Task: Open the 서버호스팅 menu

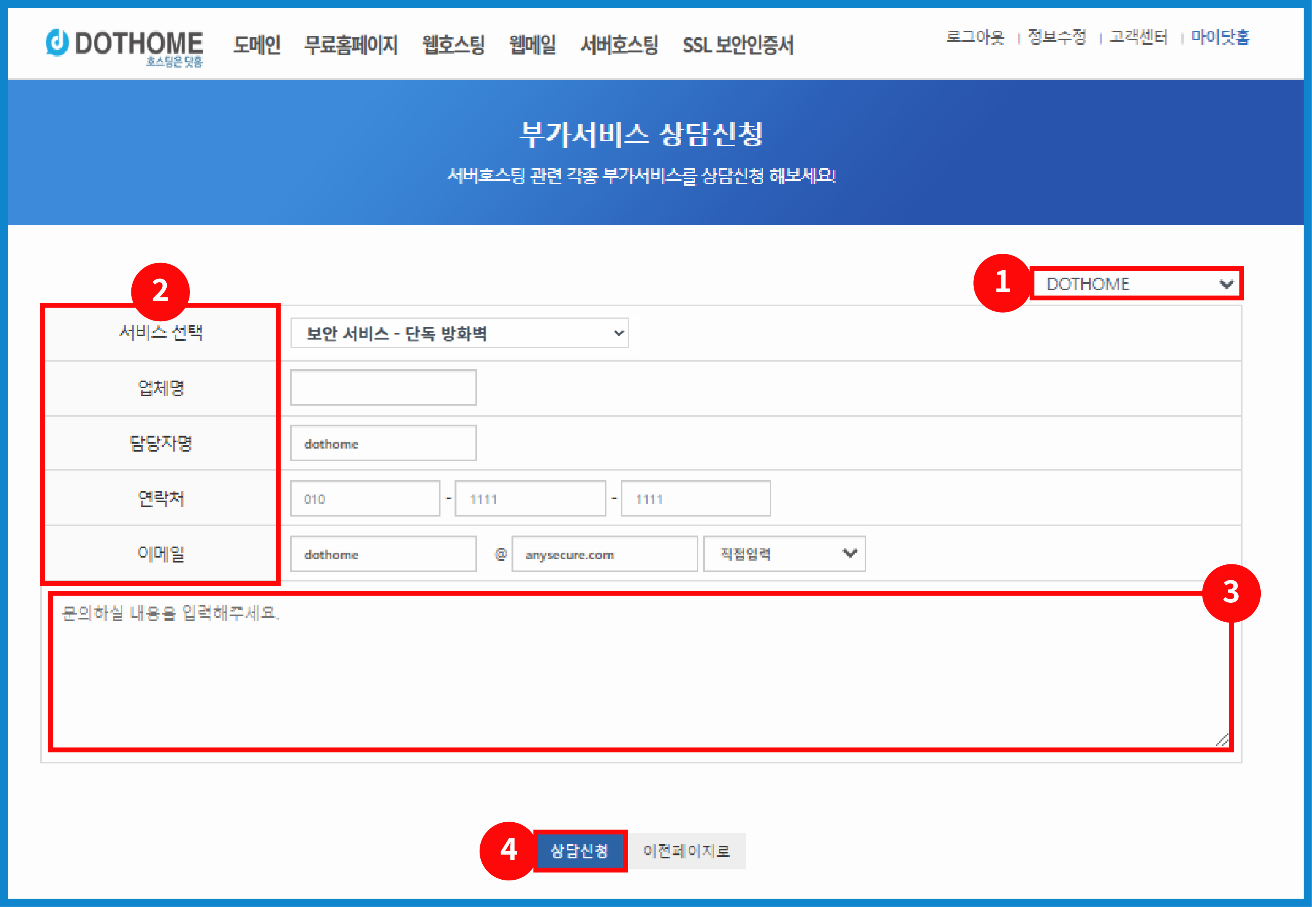Action: tap(619, 44)
